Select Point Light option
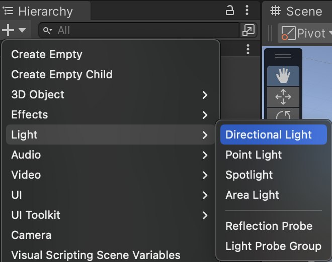332x262 pixels. 254,155
